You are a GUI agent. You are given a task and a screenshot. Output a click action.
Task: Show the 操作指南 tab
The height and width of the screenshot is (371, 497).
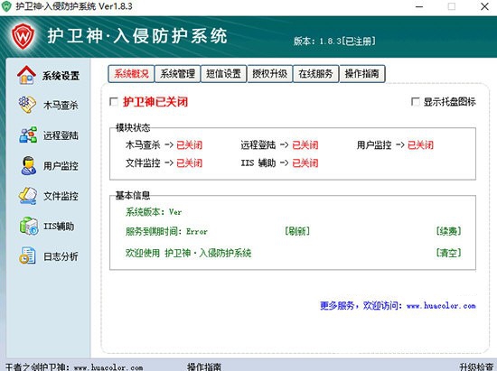click(362, 74)
